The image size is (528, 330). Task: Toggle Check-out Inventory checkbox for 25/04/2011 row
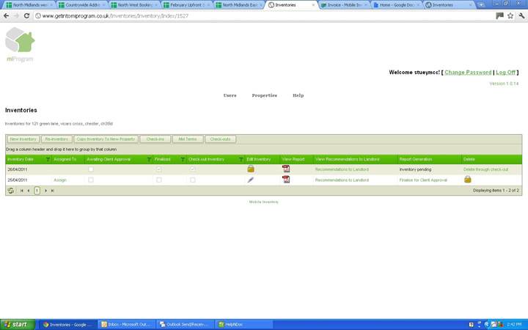193,180
